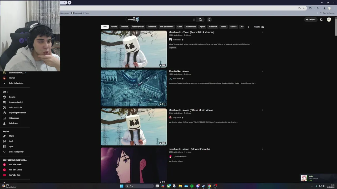This screenshot has height=189, width=337.
Task: Open the YouTube account avatar menu
Action: (x=329, y=19)
